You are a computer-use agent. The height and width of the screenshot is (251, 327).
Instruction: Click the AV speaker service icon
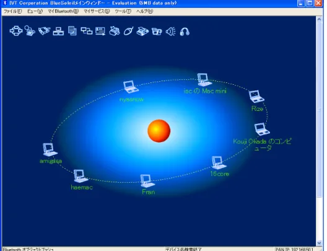pyautogui.click(x=170, y=32)
